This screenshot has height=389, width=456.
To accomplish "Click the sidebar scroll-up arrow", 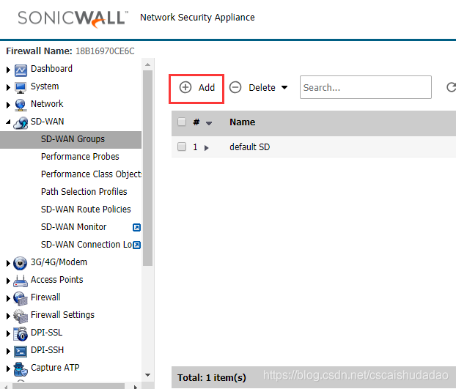I will [x=148, y=64].
